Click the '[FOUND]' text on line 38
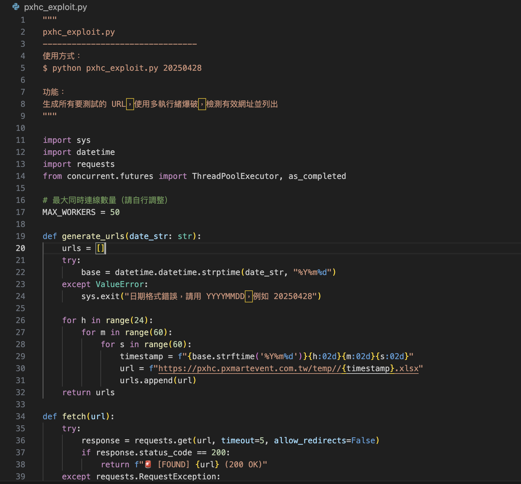The image size is (521, 484). pos(173,465)
